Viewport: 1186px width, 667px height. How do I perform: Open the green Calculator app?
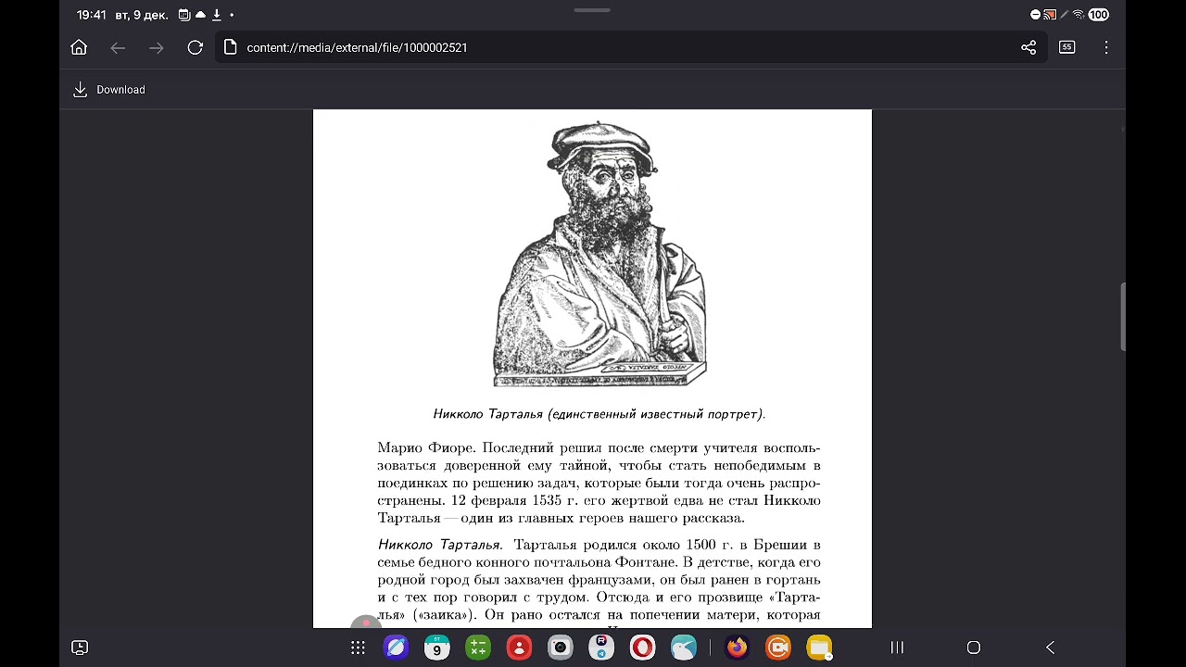pyautogui.click(x=478, y=648)
